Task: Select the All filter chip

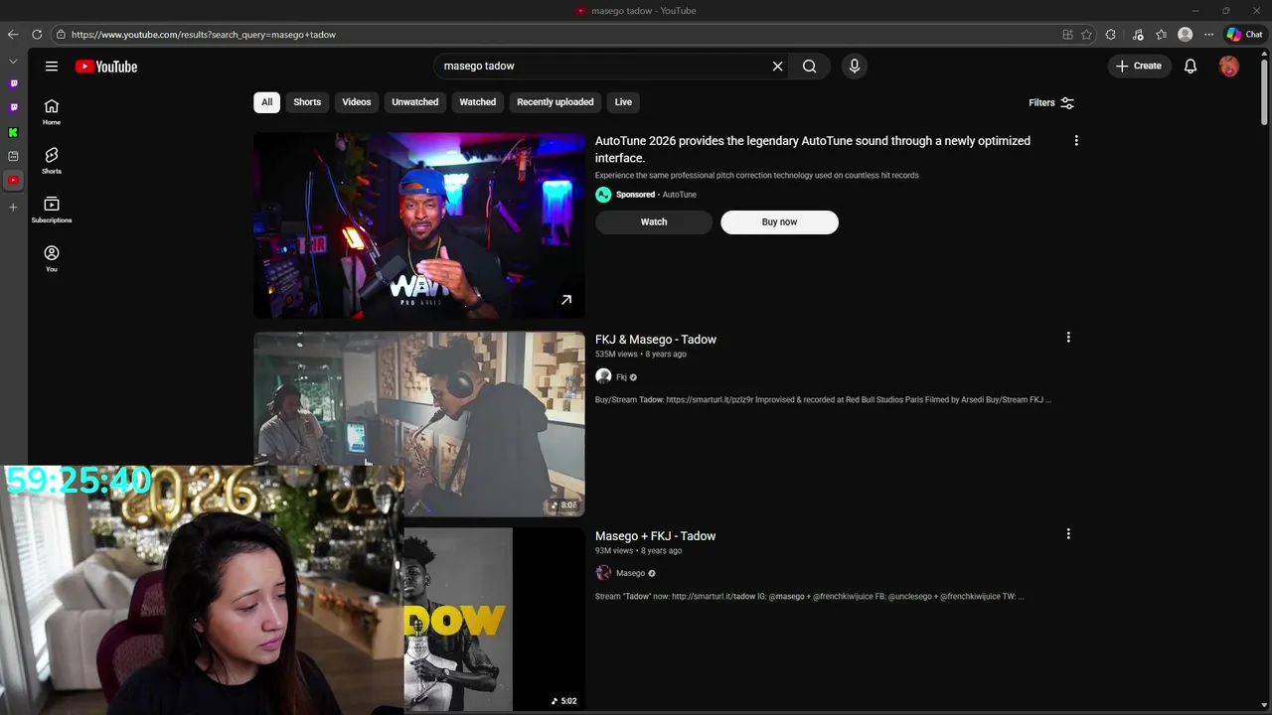Action: [266, 102]
